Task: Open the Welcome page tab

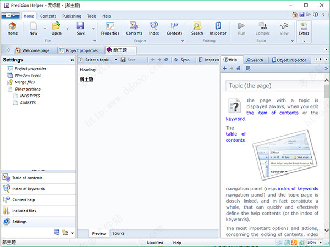Action: pyautogui.click(x=33, y=50)
